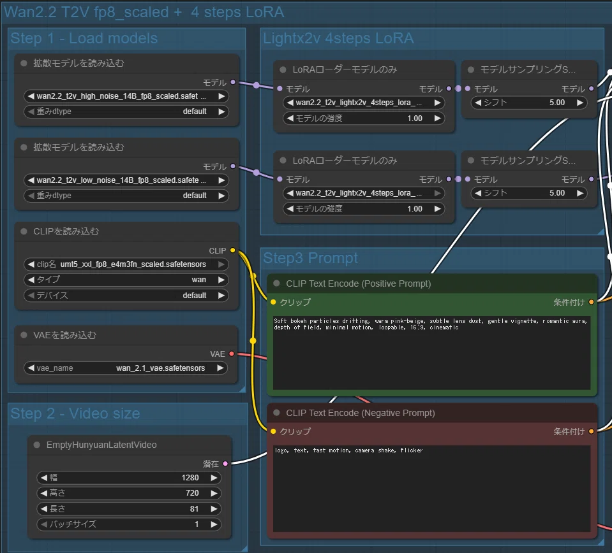The width and height of the screenshot is (612, 553).
Task: Click the red VAE output slot dot
Action: coord(232,354)
